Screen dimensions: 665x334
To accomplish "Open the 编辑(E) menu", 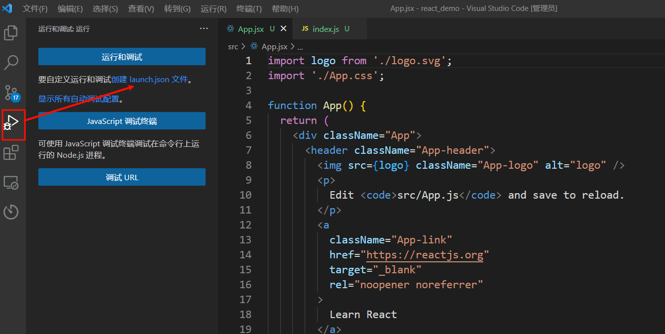I will 70,9.
